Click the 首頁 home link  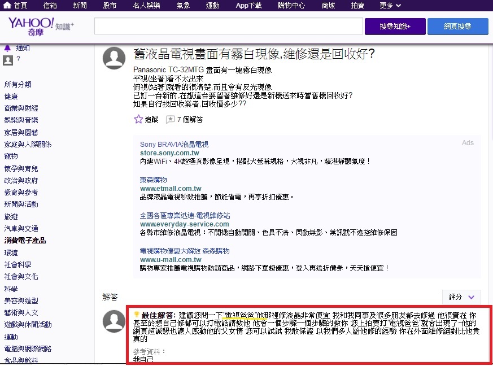coord(20,6)
